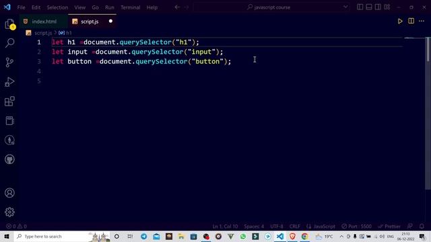431x242 pixels.
Task: Click 'Ln 1, Col 10' in status bar
Action: (x=225, y=227)
